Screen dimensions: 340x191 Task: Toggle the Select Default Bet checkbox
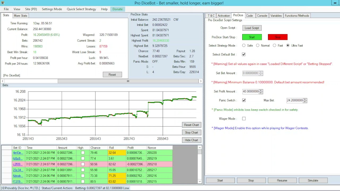[x=244, y=54]
